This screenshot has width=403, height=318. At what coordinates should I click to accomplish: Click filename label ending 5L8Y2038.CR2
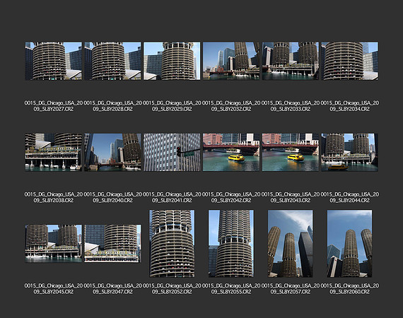click(x=54, y=197)
